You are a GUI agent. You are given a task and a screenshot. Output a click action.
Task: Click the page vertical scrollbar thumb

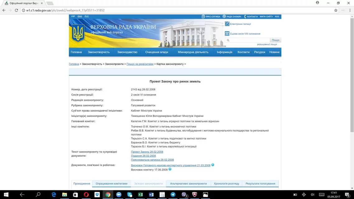click(352, 75)
